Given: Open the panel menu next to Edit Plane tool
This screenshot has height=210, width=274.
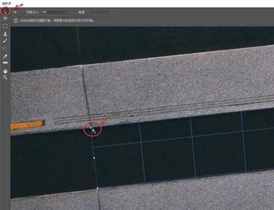Looking at the screenshot, I should (15, 12).
